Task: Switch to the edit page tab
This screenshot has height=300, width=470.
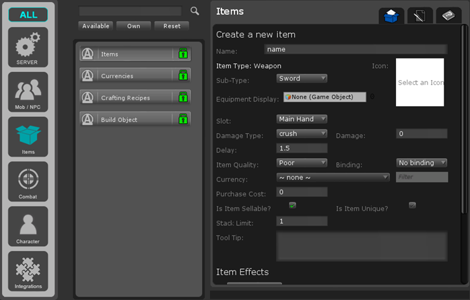Action: click(x=419, y=16)
